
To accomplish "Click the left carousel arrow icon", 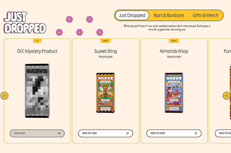I will click(4, 95).
